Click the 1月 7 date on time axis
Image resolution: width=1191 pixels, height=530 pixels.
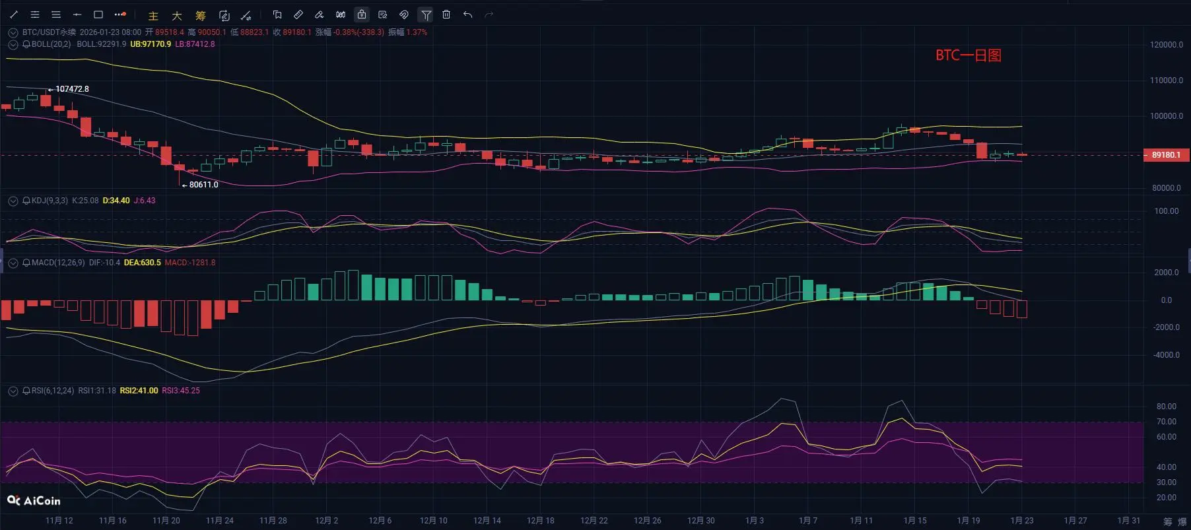click(x=808, y=521)
